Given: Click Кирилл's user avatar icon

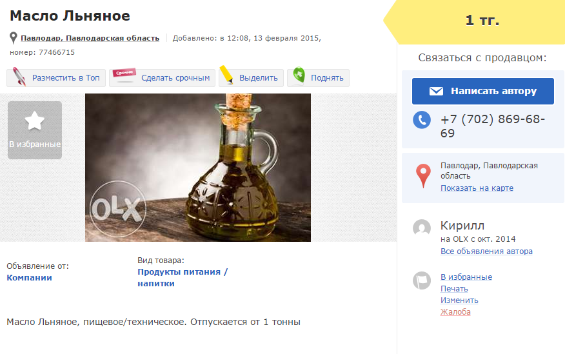Looking at the screenshot, I should pyautogui.click(x=422, y=228).
